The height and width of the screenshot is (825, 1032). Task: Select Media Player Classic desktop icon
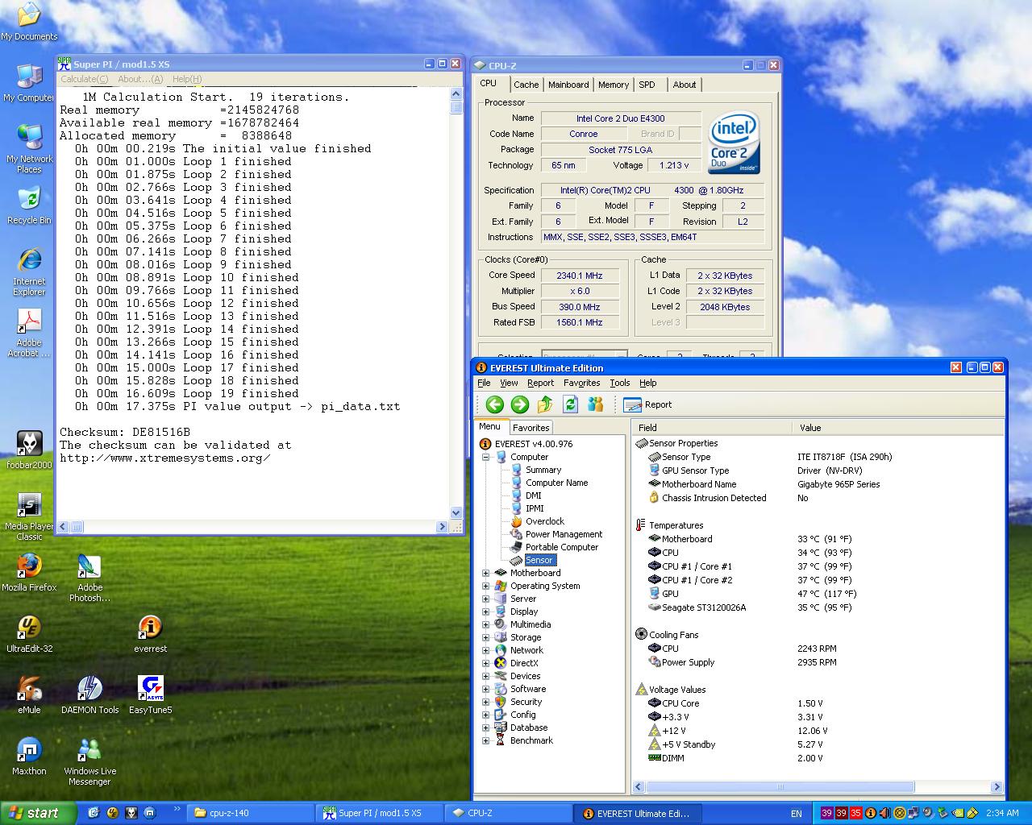[29, 517]
